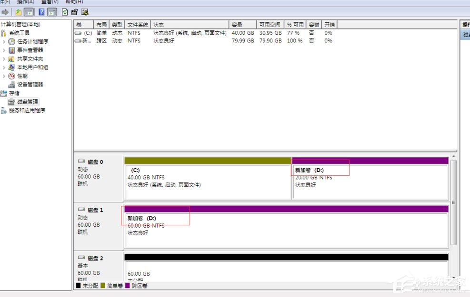Open the 操作(A) menu
Image resolution: width=470 pixels, height=297 pixels.
(x=26, y=1)
